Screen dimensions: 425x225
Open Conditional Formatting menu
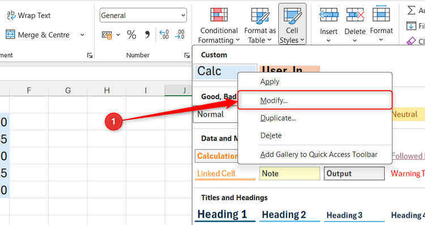219,25
